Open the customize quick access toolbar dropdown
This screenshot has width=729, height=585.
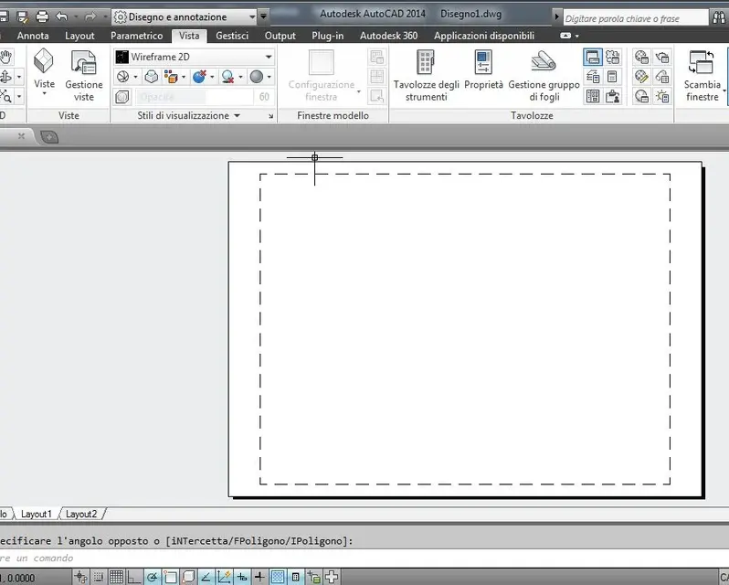pos(263,16)
